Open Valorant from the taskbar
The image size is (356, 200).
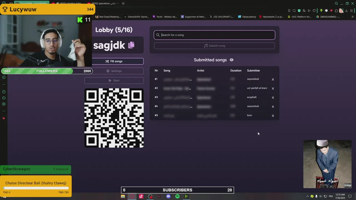[159, 196]
